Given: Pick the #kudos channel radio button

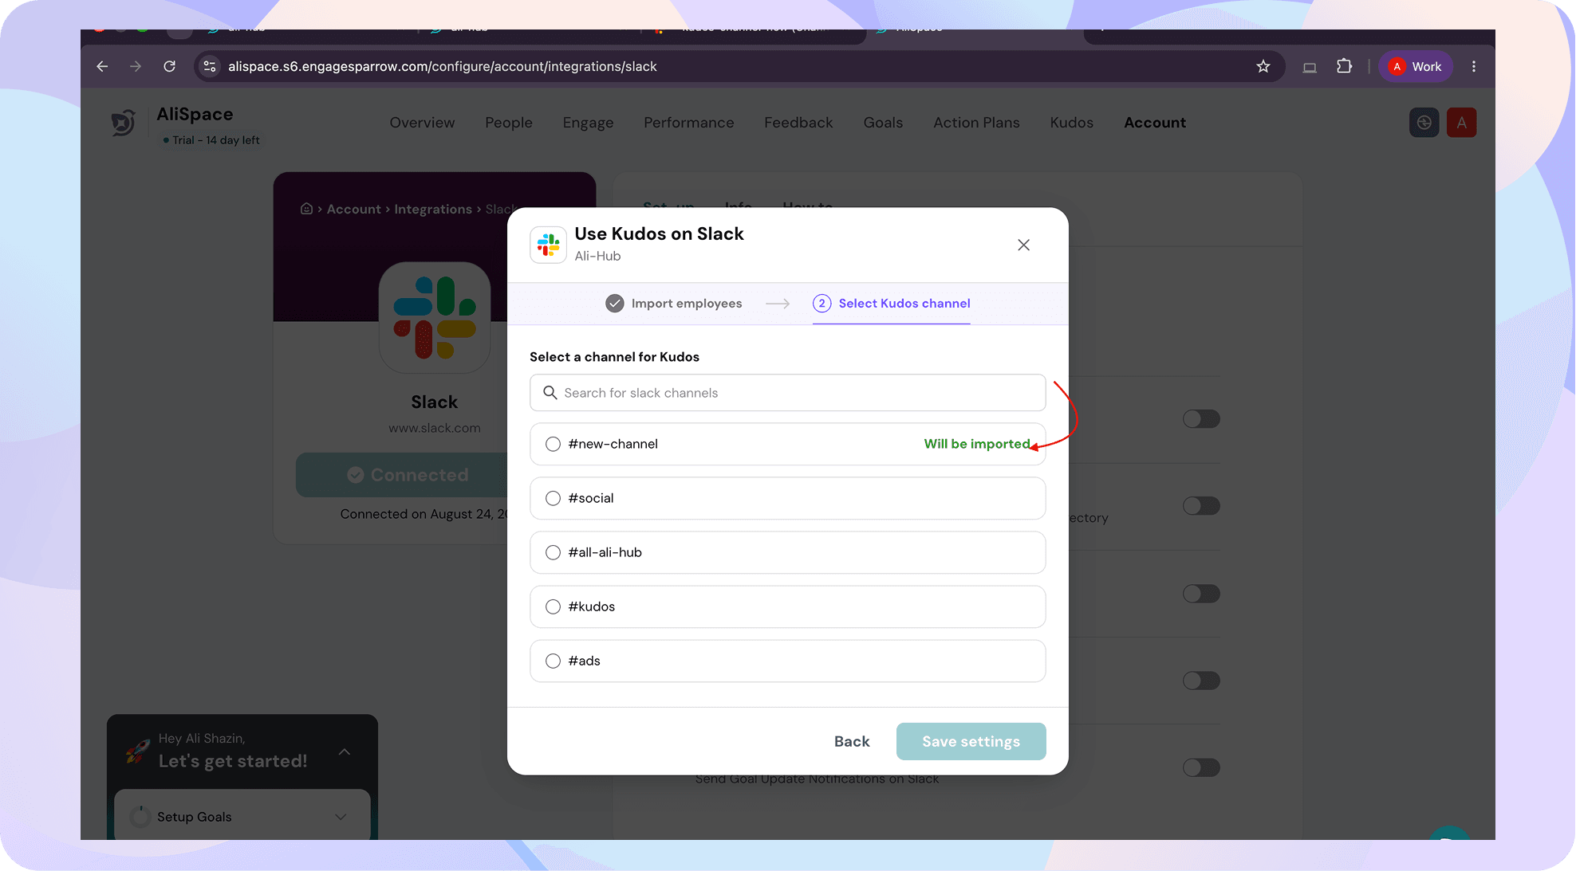Looking at the screenshot, I should (x=553, y=606).
